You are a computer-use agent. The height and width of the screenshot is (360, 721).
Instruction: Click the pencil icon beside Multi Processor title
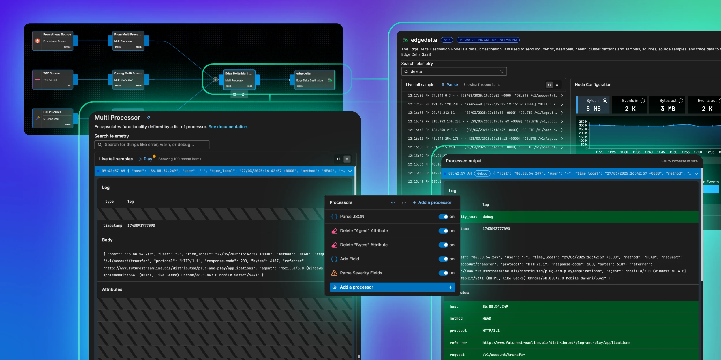[x=148, y=118]
